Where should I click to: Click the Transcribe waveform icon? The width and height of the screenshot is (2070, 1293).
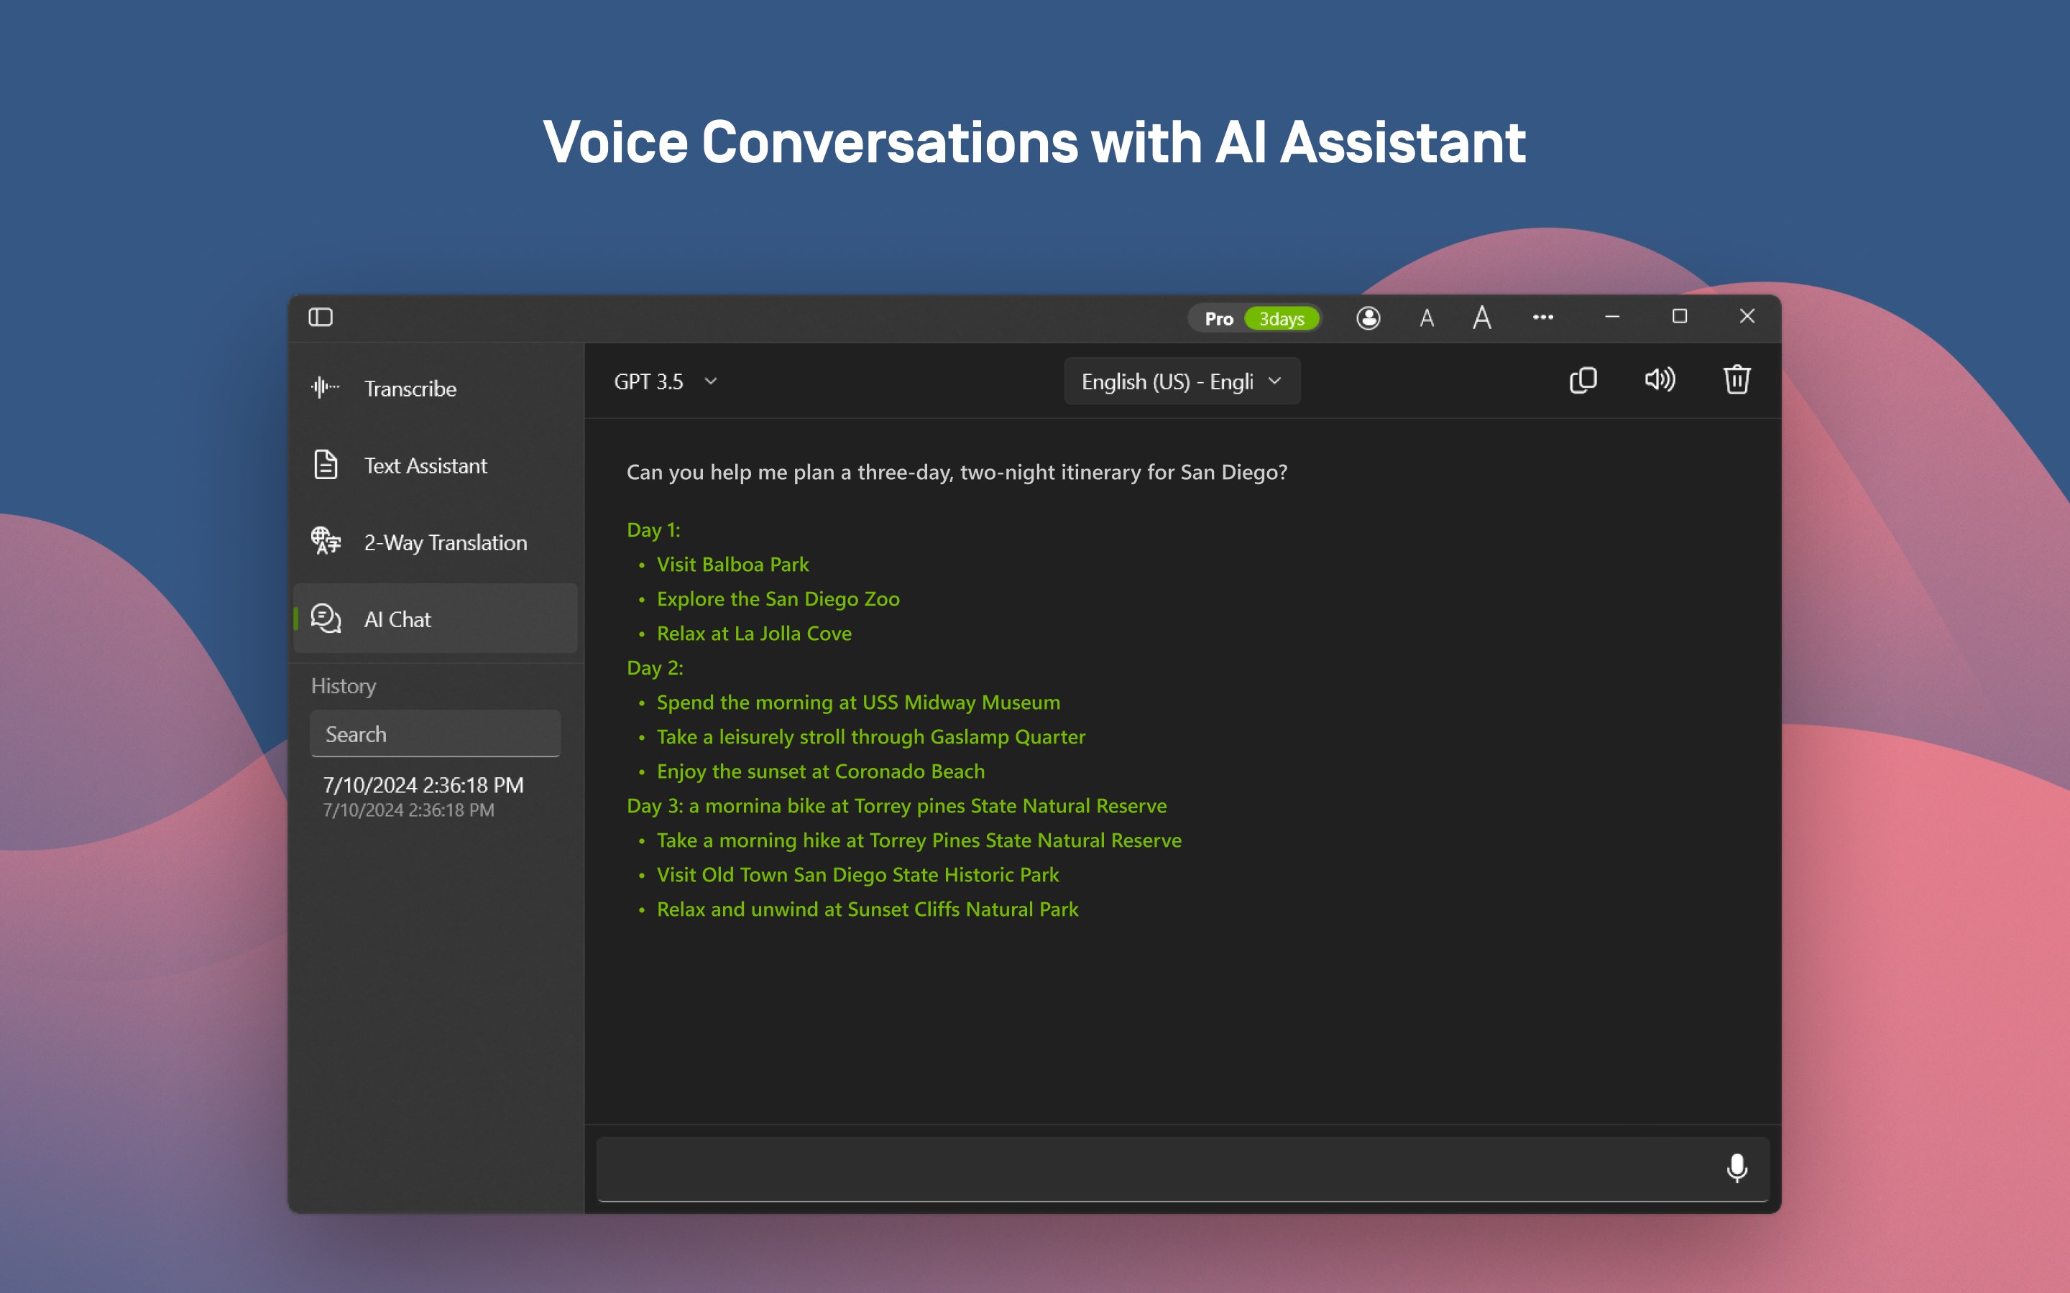[x=325, y=388]
